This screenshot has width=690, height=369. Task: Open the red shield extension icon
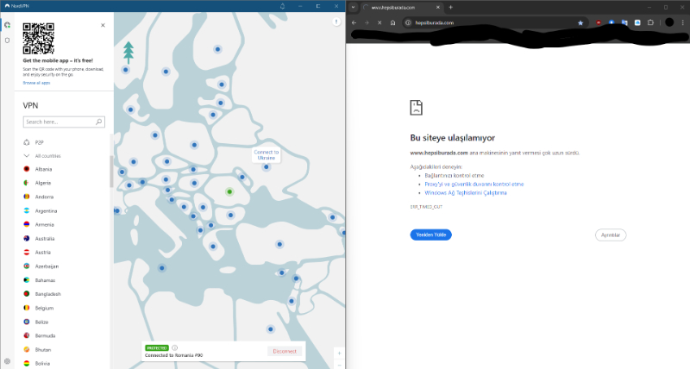pyautogui.click(x=599, y=22)
